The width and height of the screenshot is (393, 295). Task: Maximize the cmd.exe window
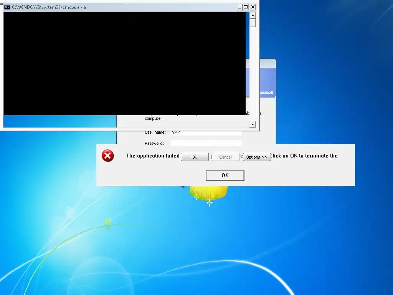coord(246,7)
